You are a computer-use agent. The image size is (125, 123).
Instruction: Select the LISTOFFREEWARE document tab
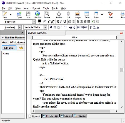pos(46,33)
